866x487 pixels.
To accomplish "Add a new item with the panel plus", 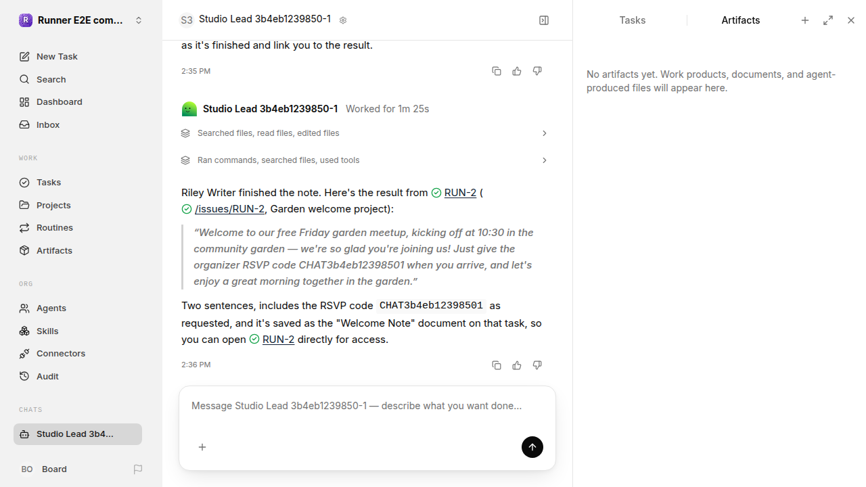I will 805,20.
